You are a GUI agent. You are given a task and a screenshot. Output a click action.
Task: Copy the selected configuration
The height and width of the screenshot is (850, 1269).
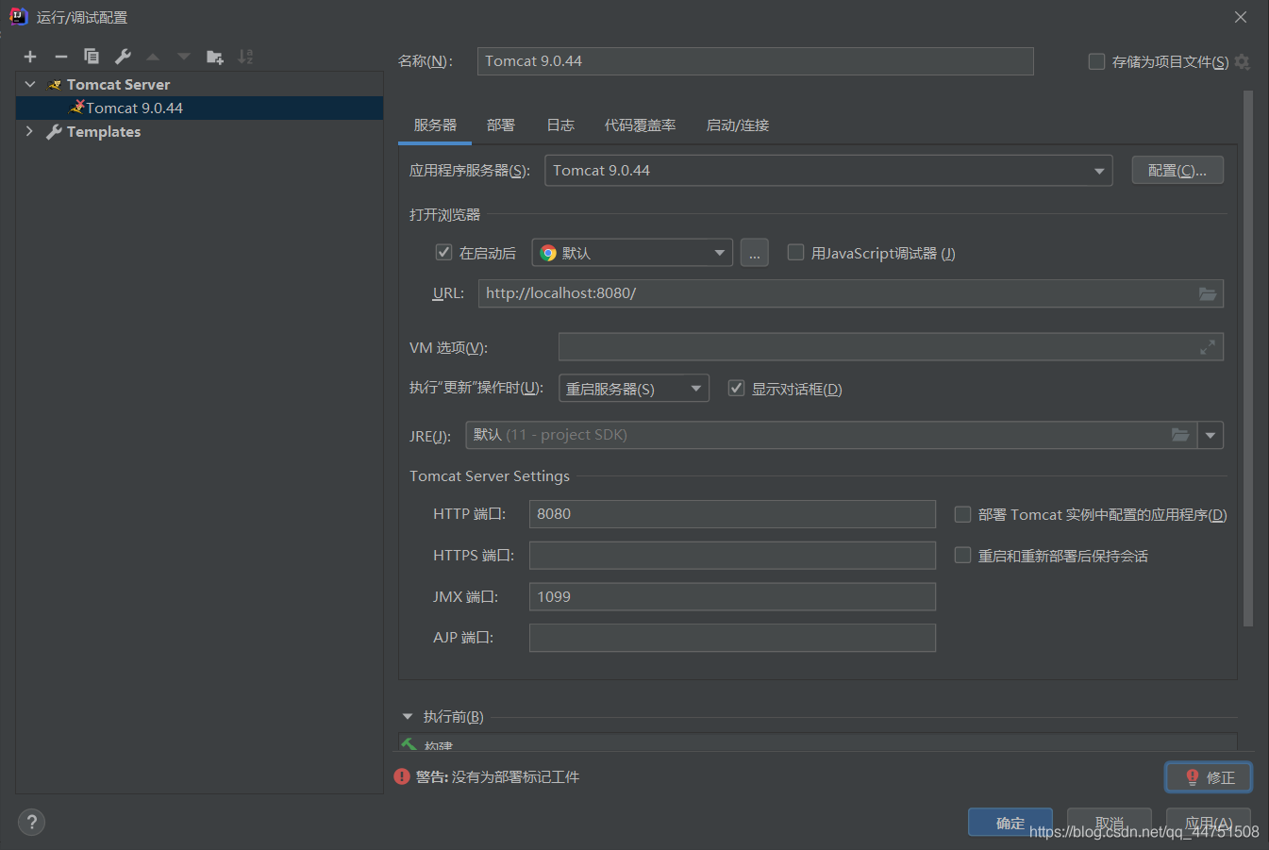pyautogui.click(x=92, y=57)
